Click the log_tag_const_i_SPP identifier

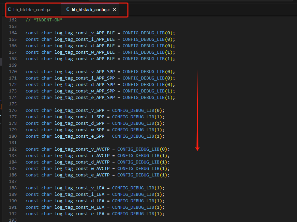tap(79, 117)
